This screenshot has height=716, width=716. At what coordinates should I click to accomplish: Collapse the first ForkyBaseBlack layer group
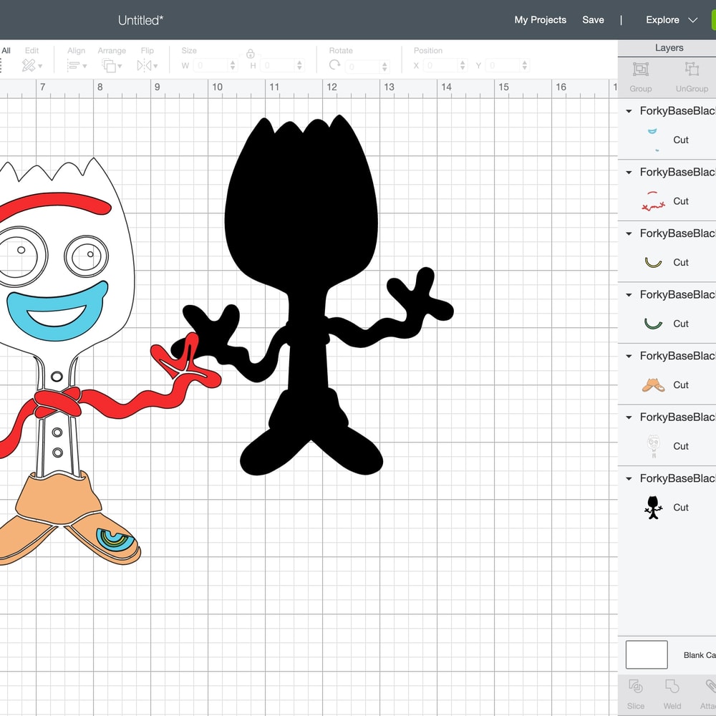tap(629, 111)
